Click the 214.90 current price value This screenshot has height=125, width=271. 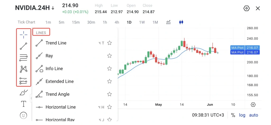[x=70, y=6]
